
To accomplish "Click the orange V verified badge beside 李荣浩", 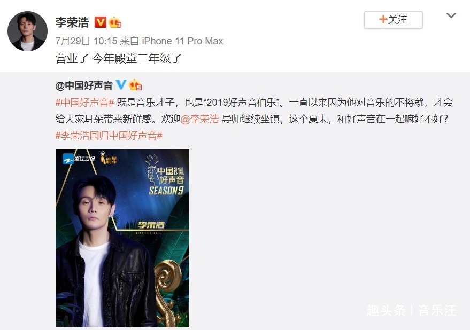I will pos(101,22).
